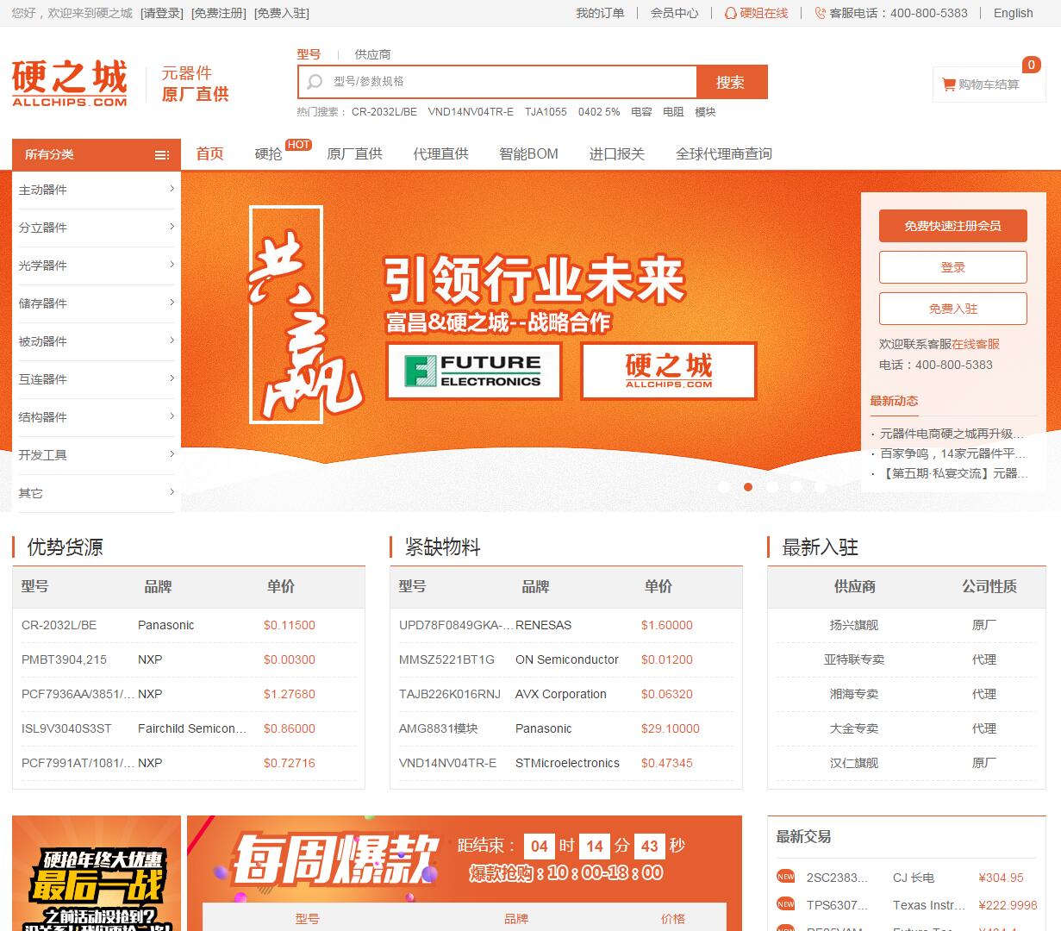Expand the 被动器件 category arrow
The width and height of the screenshot is (1061, 931).
[x=172, y=341]
